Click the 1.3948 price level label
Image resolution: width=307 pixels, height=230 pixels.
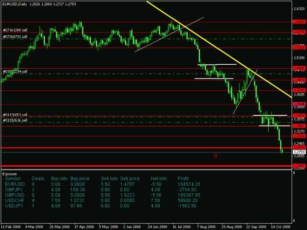point(299,104)
